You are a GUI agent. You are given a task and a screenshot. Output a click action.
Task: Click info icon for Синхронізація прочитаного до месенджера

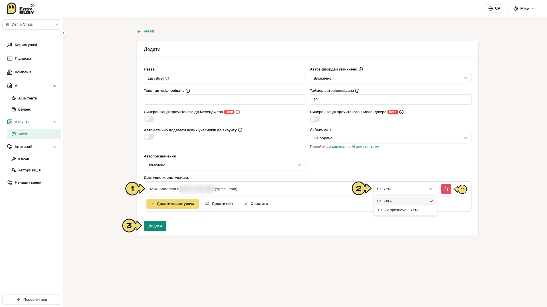point(238,112)
